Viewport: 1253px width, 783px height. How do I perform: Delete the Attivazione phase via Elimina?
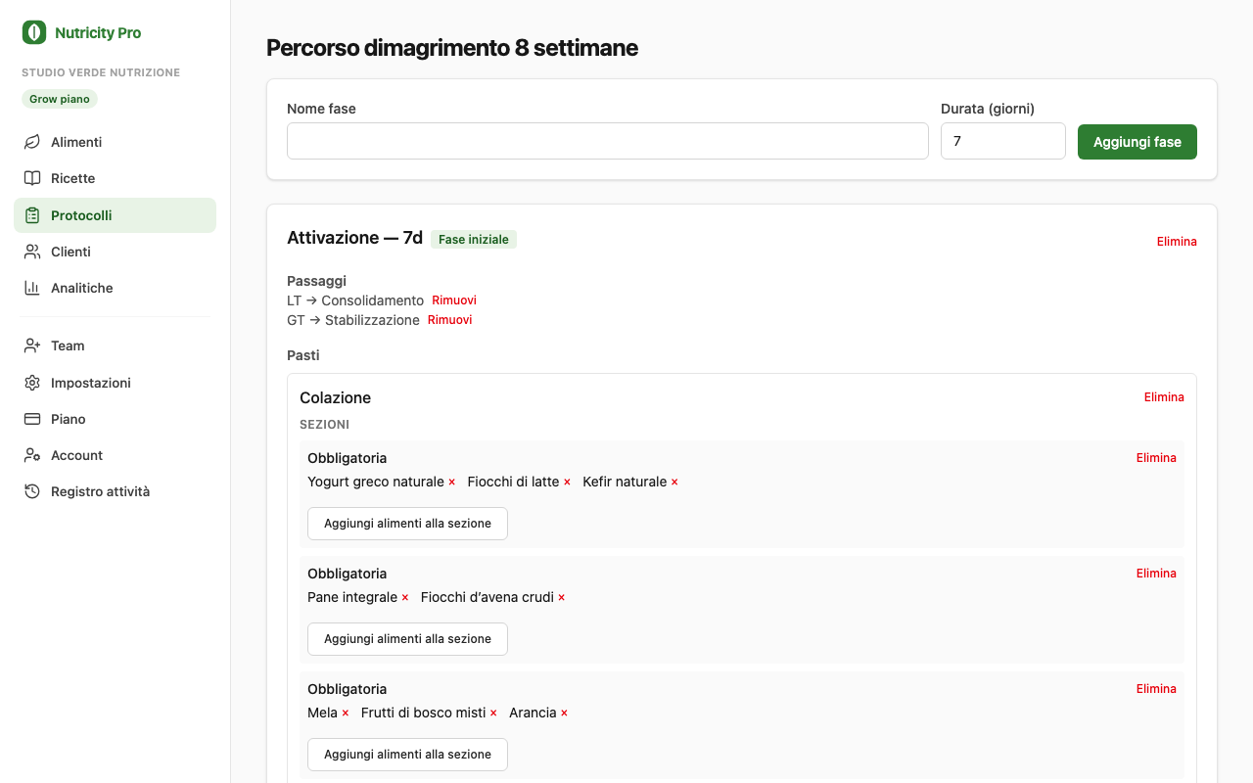(x=1177, y=242)
